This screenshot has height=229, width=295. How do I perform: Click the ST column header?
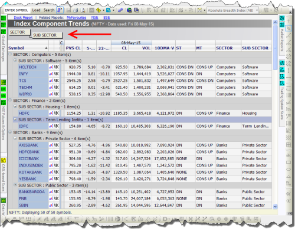(x=185, y=48)
